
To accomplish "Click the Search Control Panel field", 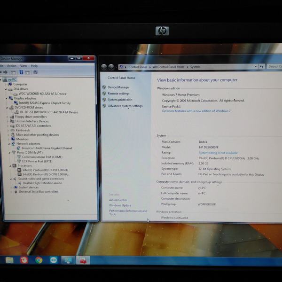I will (274, 67).
